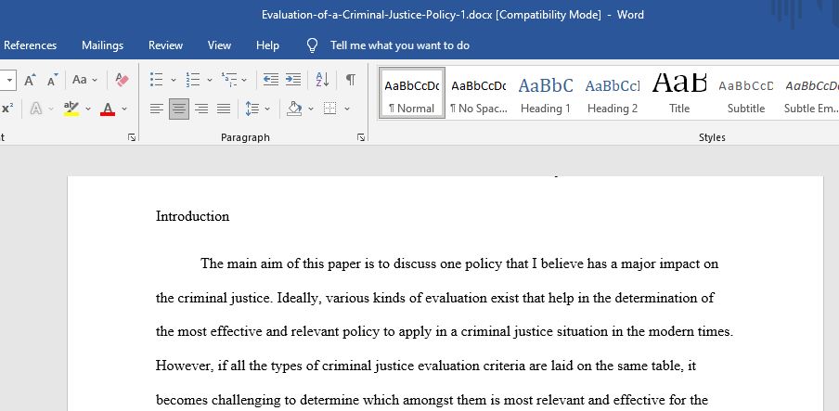Screen dimensions: 839x411
Task: Open the Mailings tab
Action: point(102,45)
